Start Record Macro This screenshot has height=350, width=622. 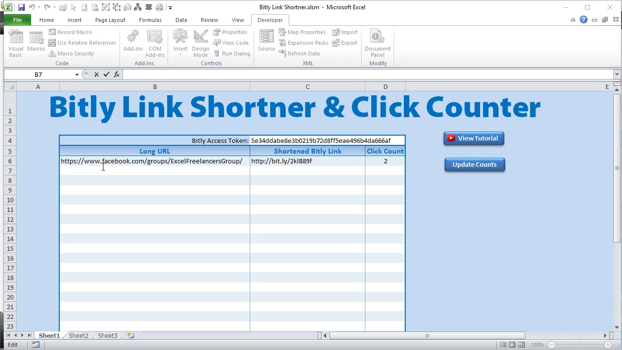[x=70, y=32]
